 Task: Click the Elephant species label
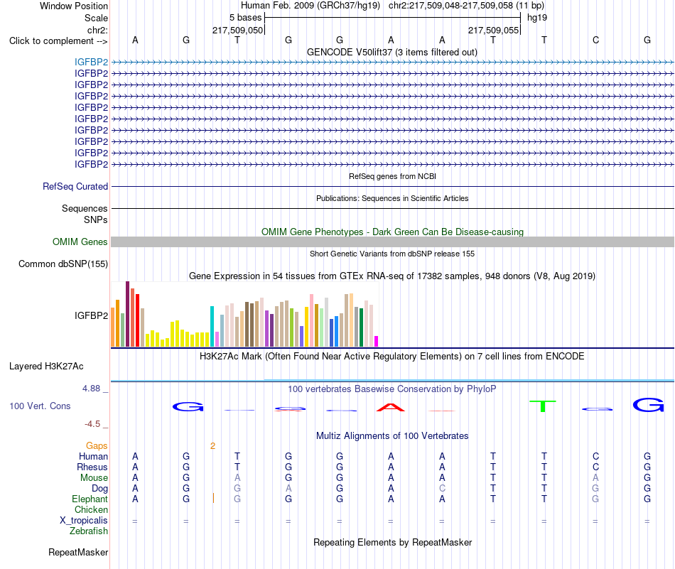[x=90, y=499]
